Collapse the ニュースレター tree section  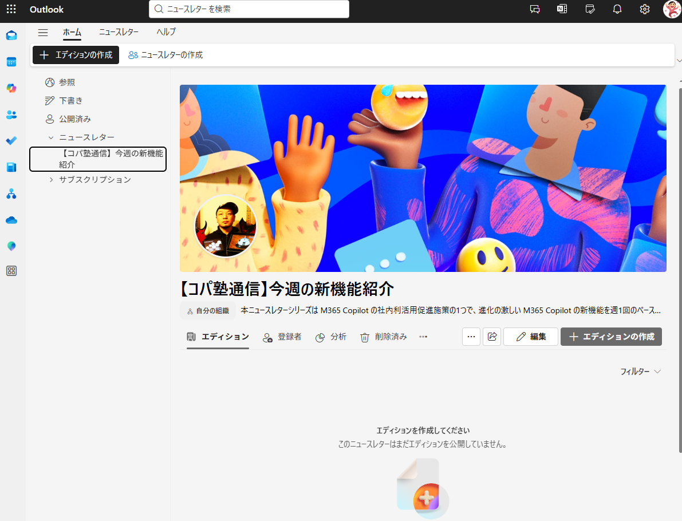[51, 137]
